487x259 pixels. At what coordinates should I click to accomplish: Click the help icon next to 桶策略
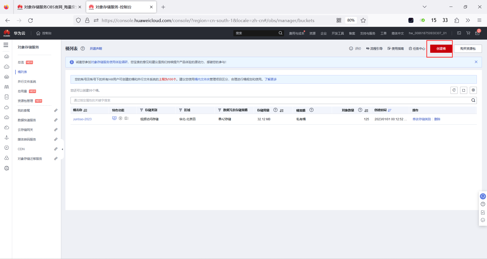coord(311,110)
